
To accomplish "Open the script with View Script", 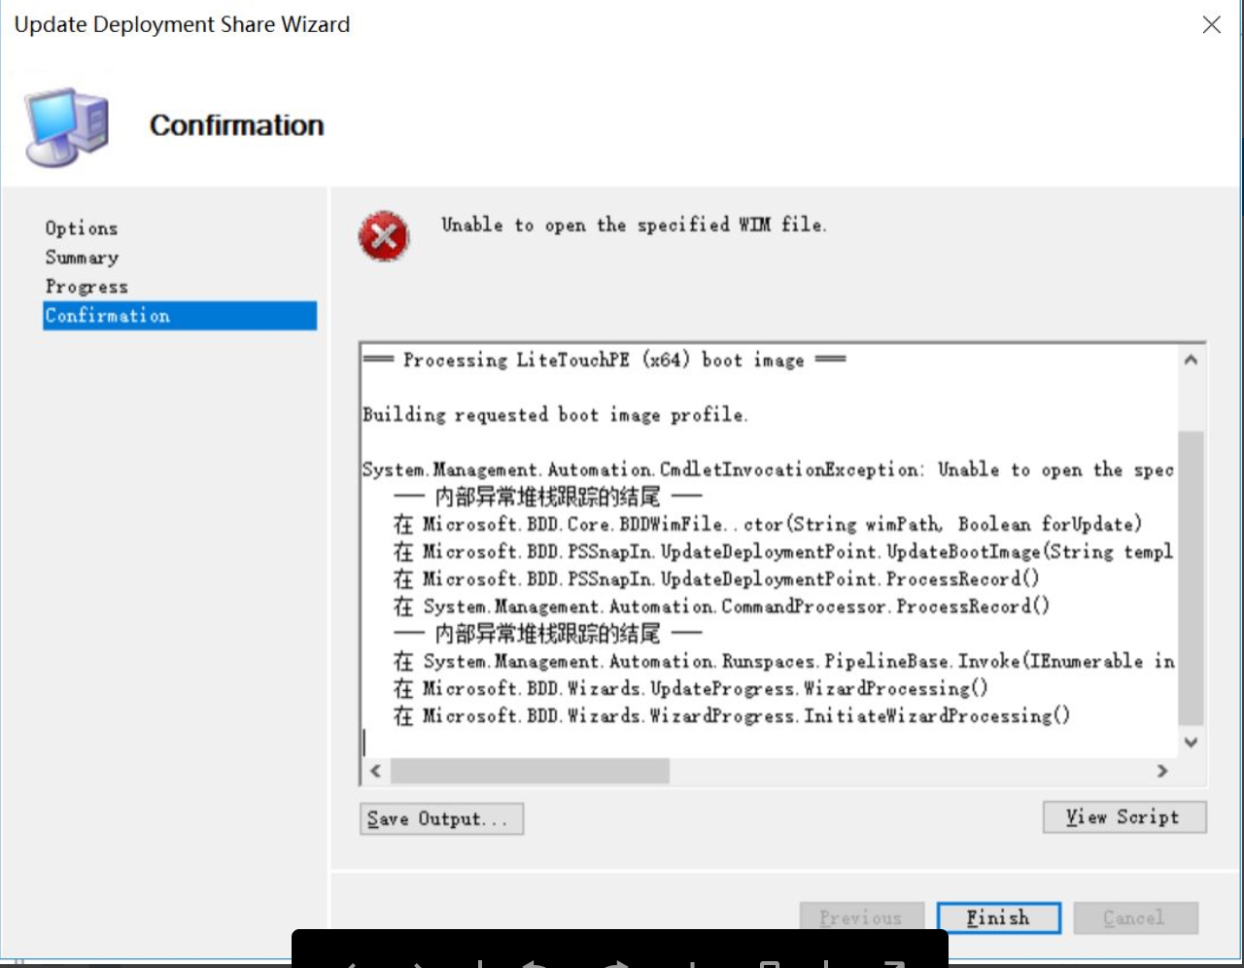I will click(x=1123, y=816).
